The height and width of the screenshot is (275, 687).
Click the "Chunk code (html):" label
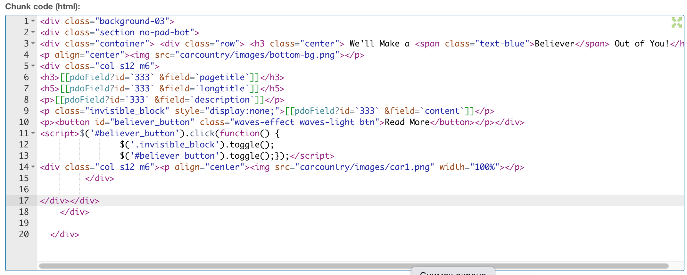43,6
